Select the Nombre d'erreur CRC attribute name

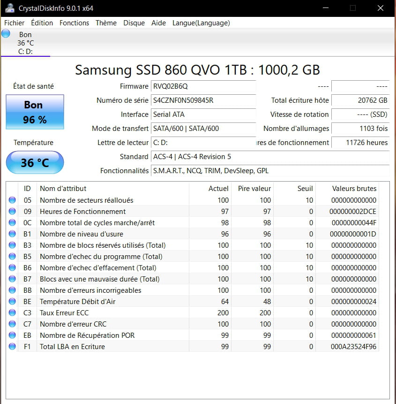click(x=73, y=324)
